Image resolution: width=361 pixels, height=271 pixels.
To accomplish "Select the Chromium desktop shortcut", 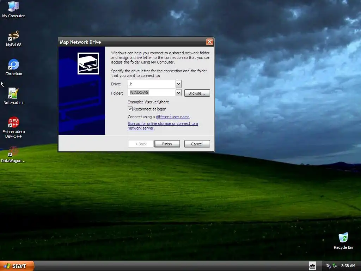I will [x=14, y=67].
